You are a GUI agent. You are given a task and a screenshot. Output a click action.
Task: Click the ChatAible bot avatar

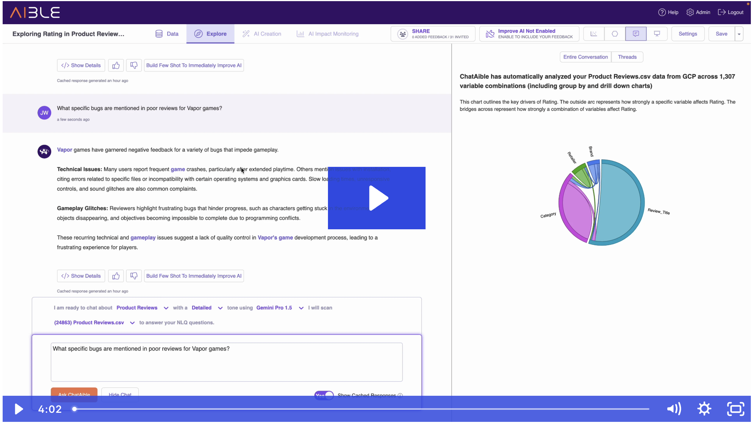[44, 152]
